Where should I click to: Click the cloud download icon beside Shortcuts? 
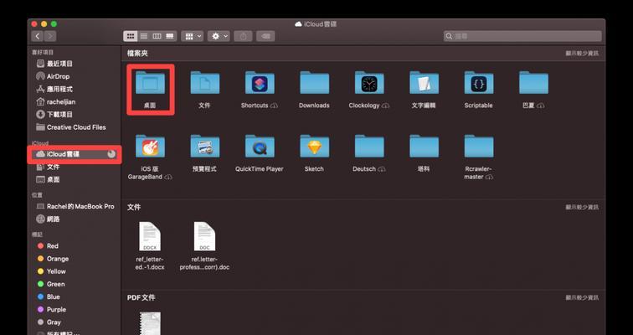274,106
